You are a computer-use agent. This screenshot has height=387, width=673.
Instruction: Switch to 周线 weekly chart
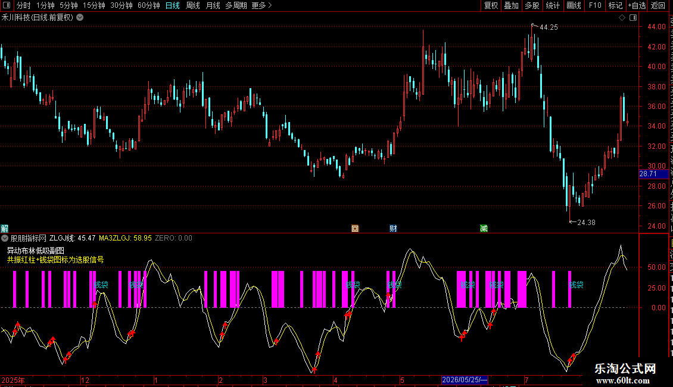[x=193, y=5]
